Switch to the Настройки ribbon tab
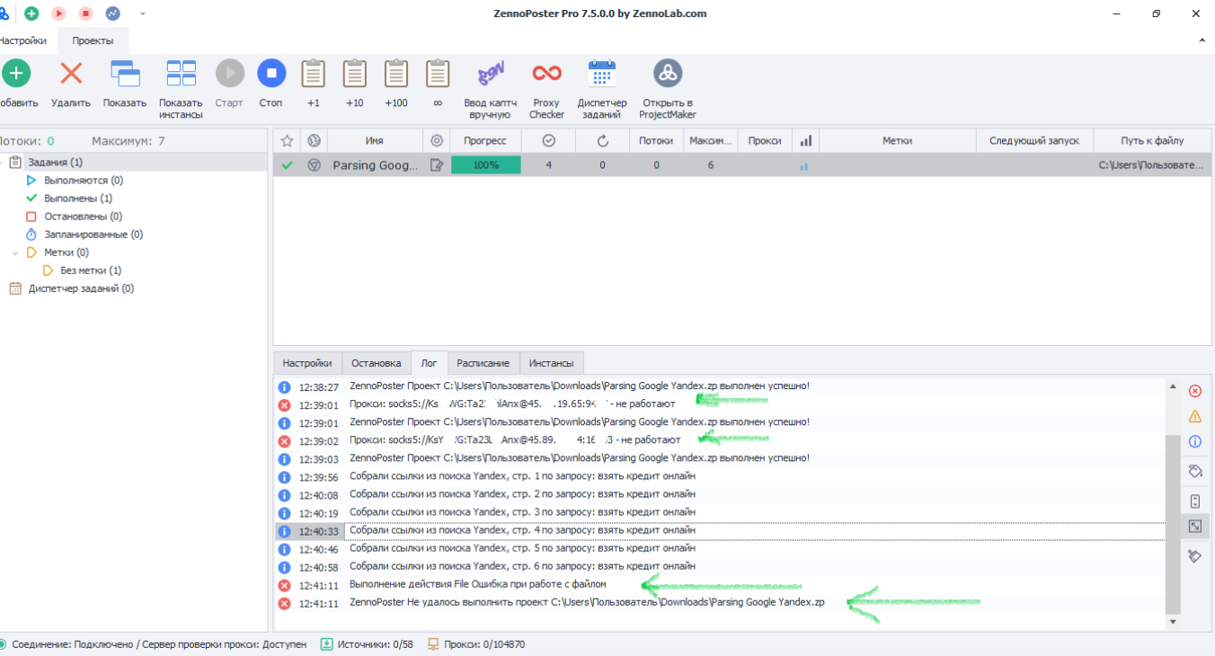Viewport: 1215px width, 656px height. 22,40
